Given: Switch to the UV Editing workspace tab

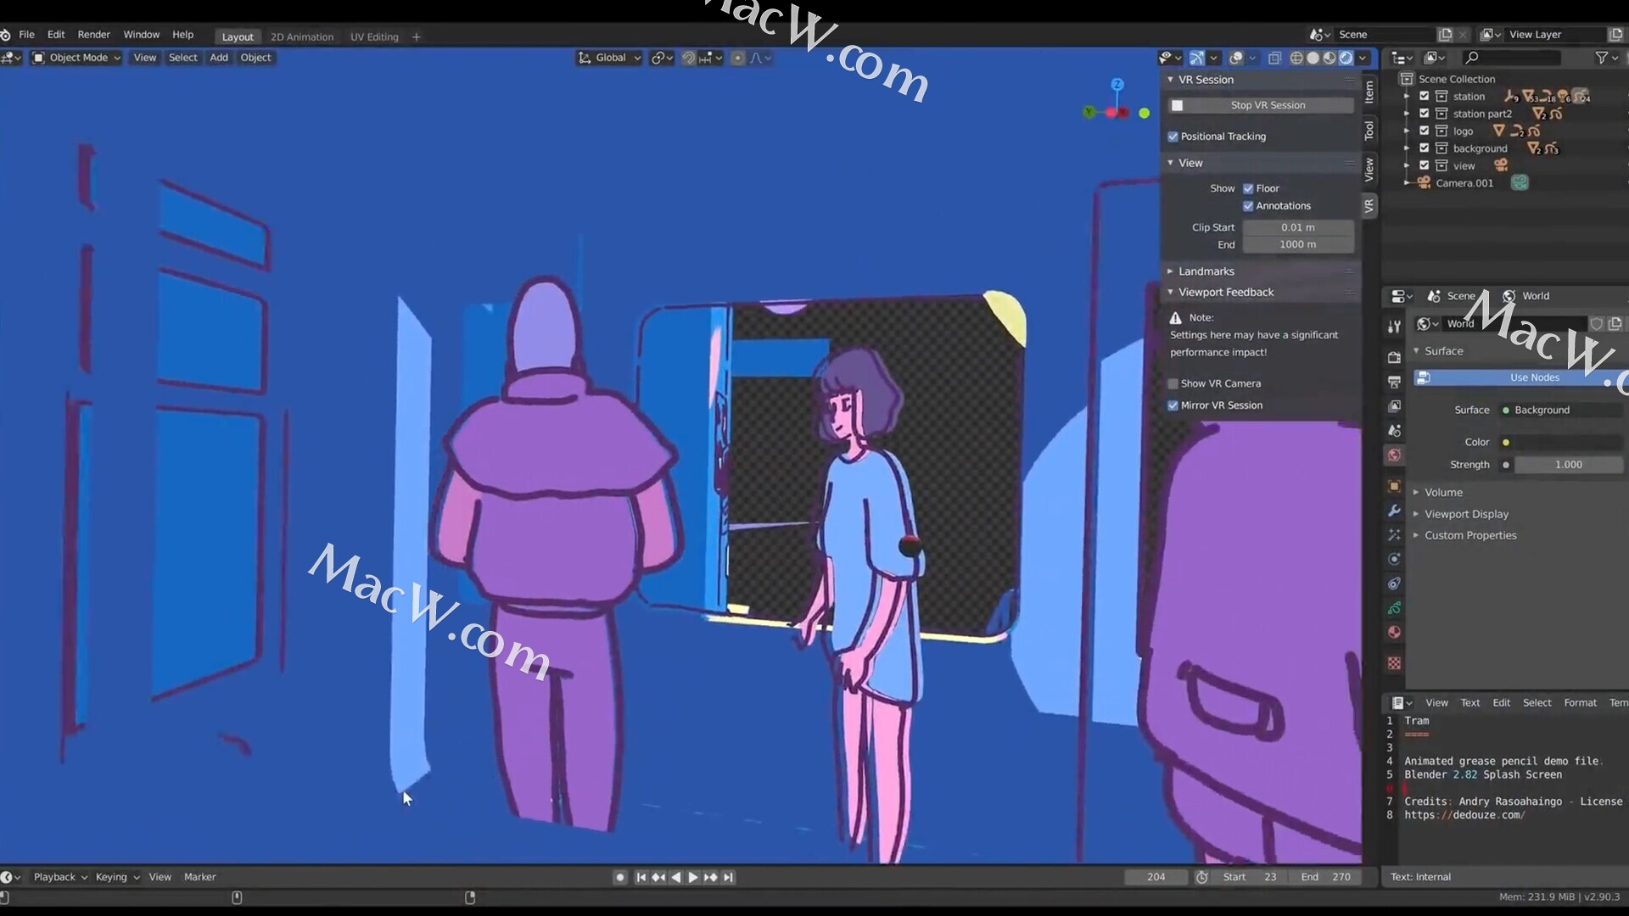Looking at the screenshot, I should [374, 36].
